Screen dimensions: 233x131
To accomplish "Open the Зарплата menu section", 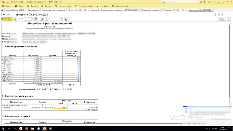I will pyautogui.click(x=32, y=6).
